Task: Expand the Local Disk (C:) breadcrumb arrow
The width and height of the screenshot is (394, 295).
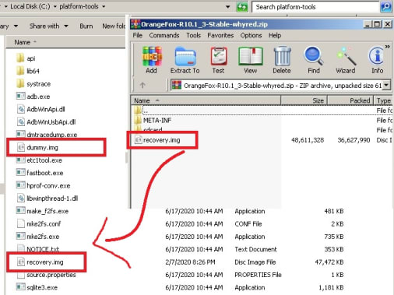Action: click(55, 6)
